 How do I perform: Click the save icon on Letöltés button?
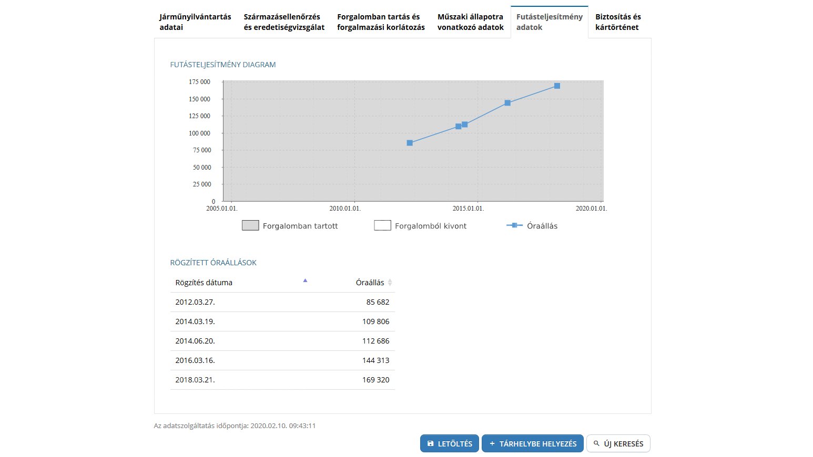pos(431,444)
